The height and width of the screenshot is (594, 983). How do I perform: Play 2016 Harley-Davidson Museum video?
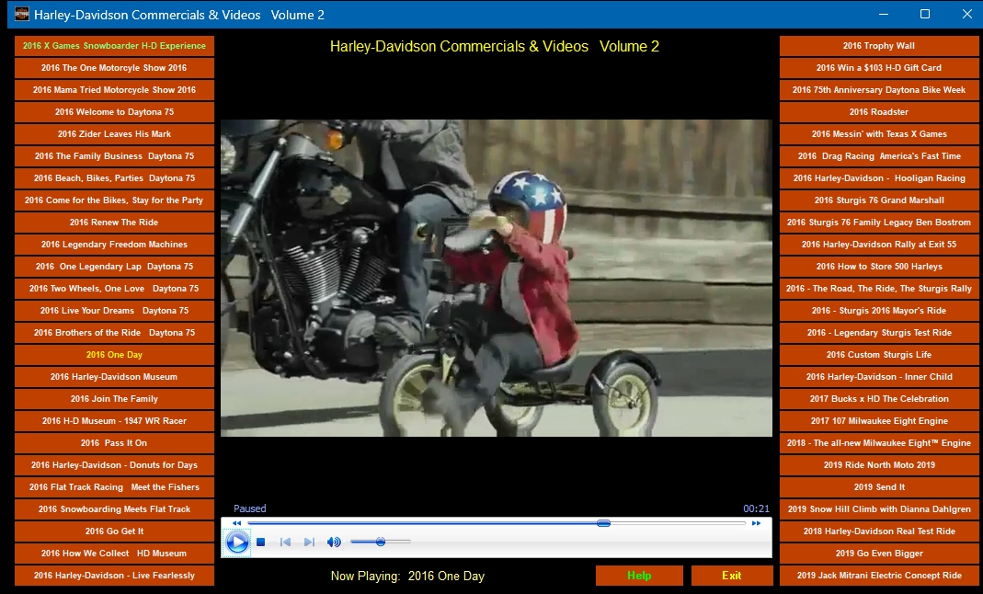point(114,377)
